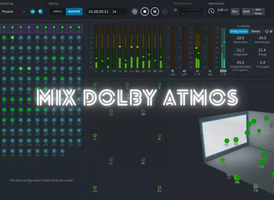Click the LFE channel level meter
This screenshot has width=274, height=200.
(114, 48)
